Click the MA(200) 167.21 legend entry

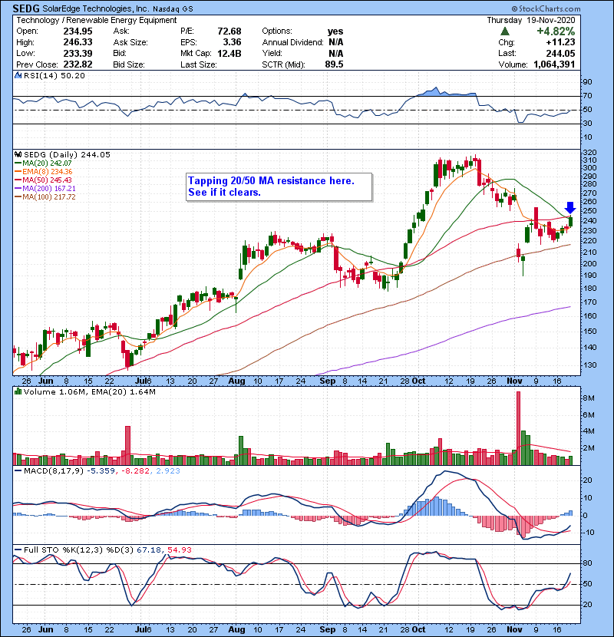[45, 189]
